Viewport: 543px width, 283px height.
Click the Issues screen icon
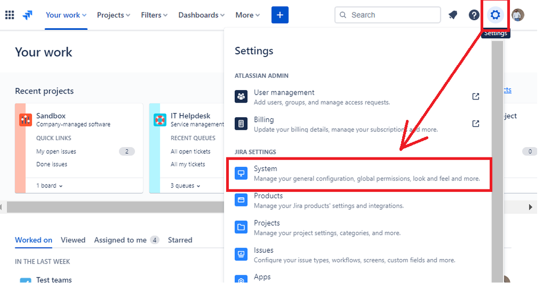coord(241,254)
